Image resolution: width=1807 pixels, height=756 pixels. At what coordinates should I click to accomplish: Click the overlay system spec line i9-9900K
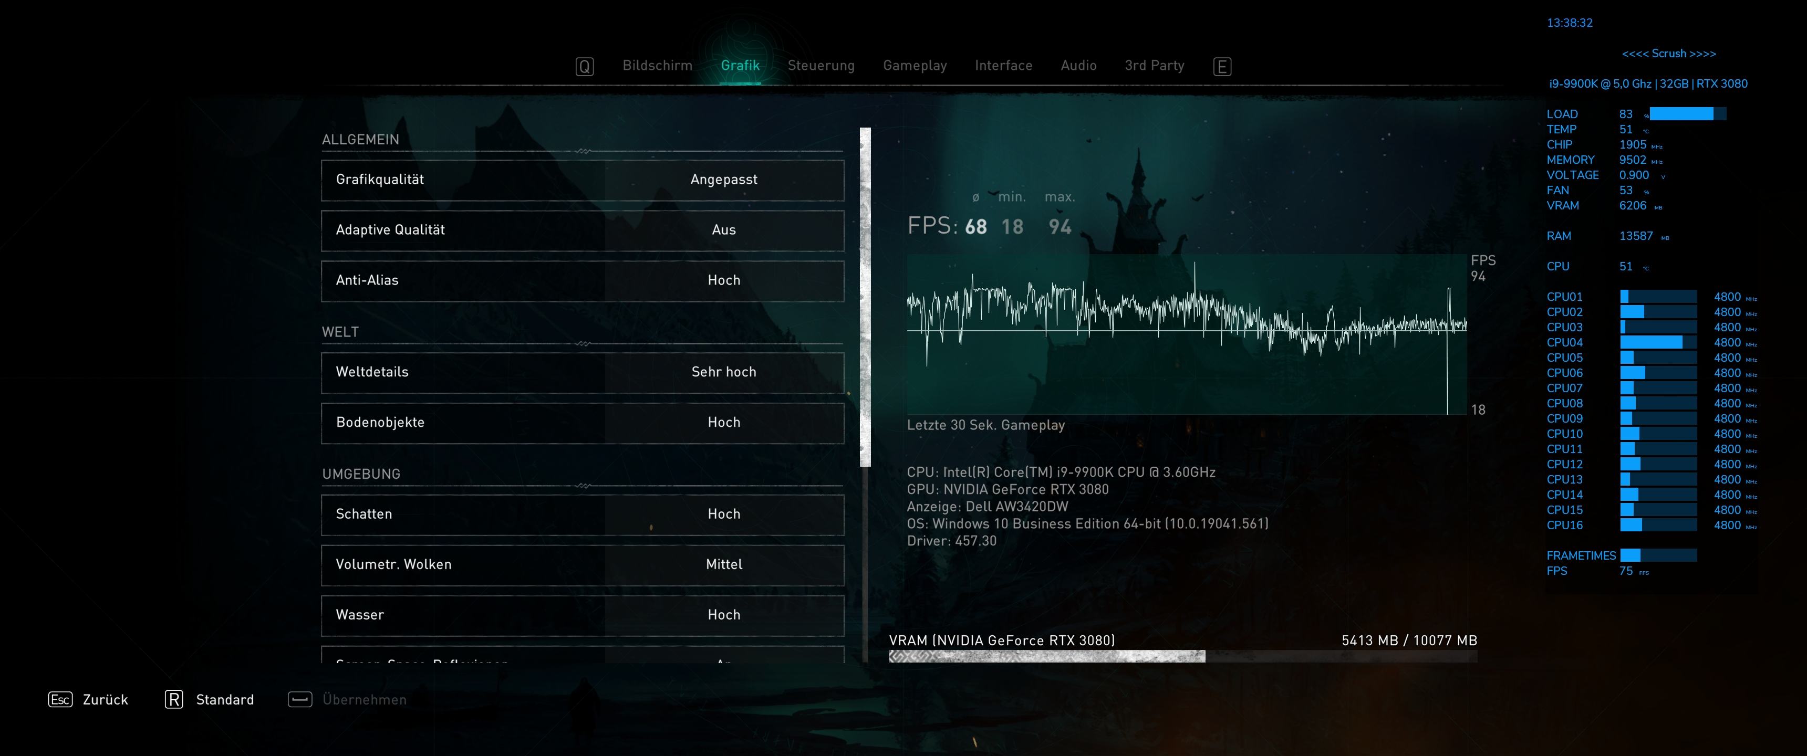tap(1648, 83)
